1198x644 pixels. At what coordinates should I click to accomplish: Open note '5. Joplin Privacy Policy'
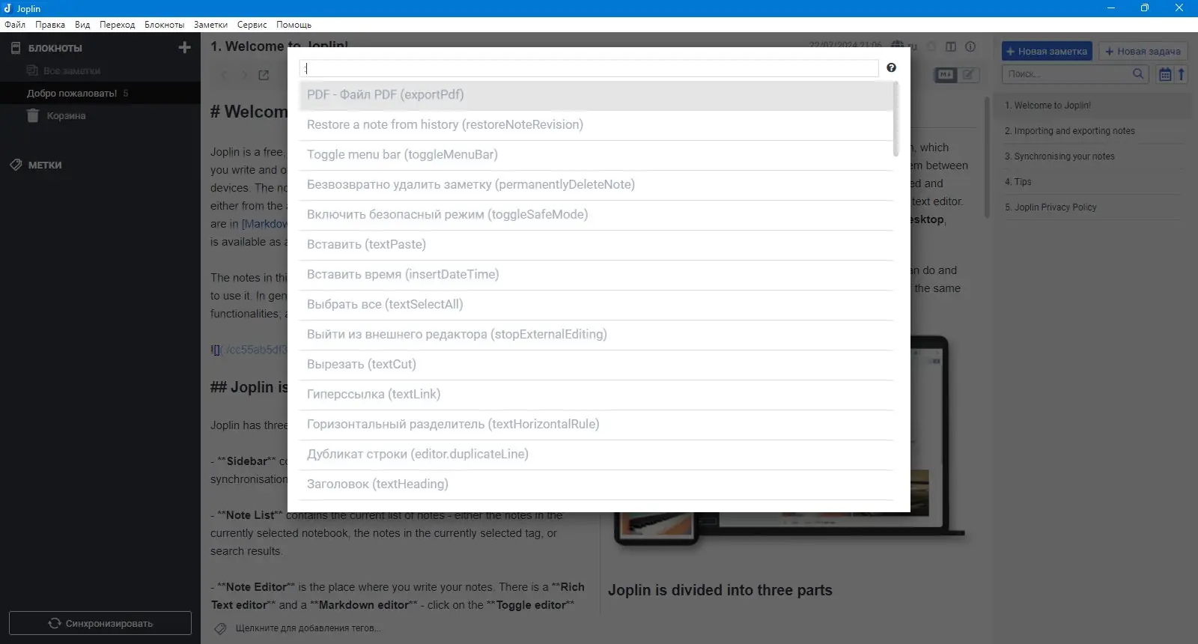coord(1093,207)
